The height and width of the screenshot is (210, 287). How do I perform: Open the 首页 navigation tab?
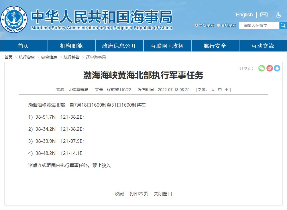24,46
